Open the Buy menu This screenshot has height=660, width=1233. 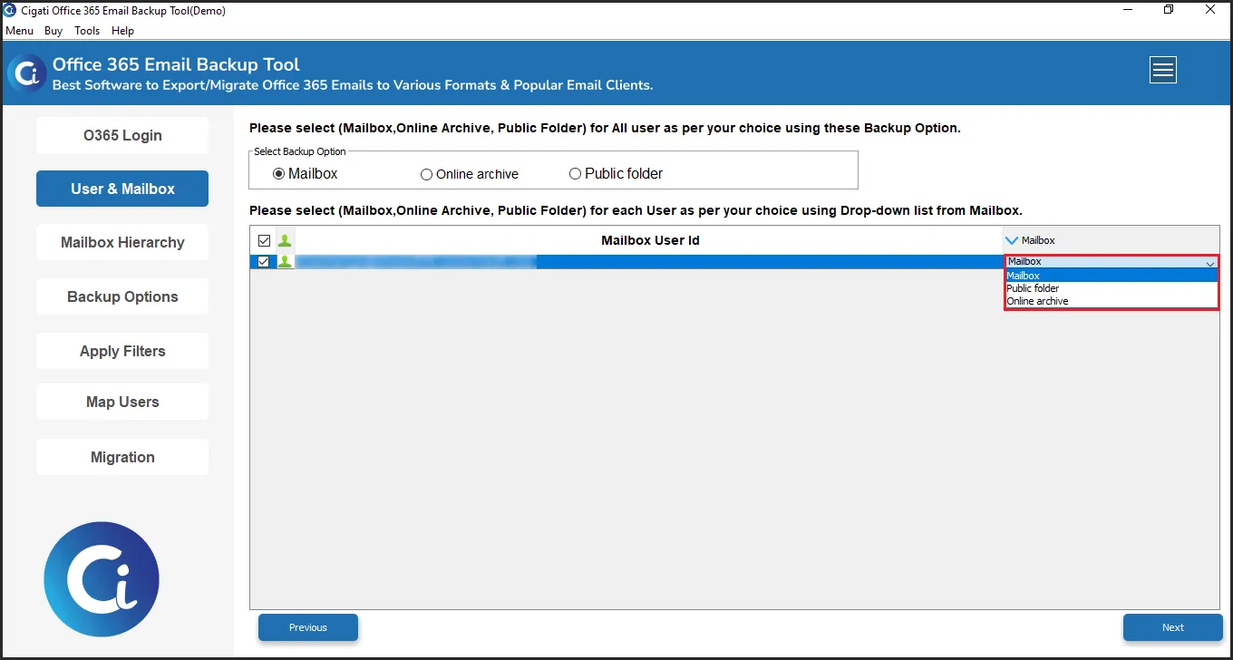coord(53,31)
